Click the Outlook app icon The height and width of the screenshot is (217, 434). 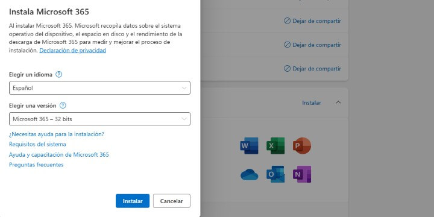275,174
